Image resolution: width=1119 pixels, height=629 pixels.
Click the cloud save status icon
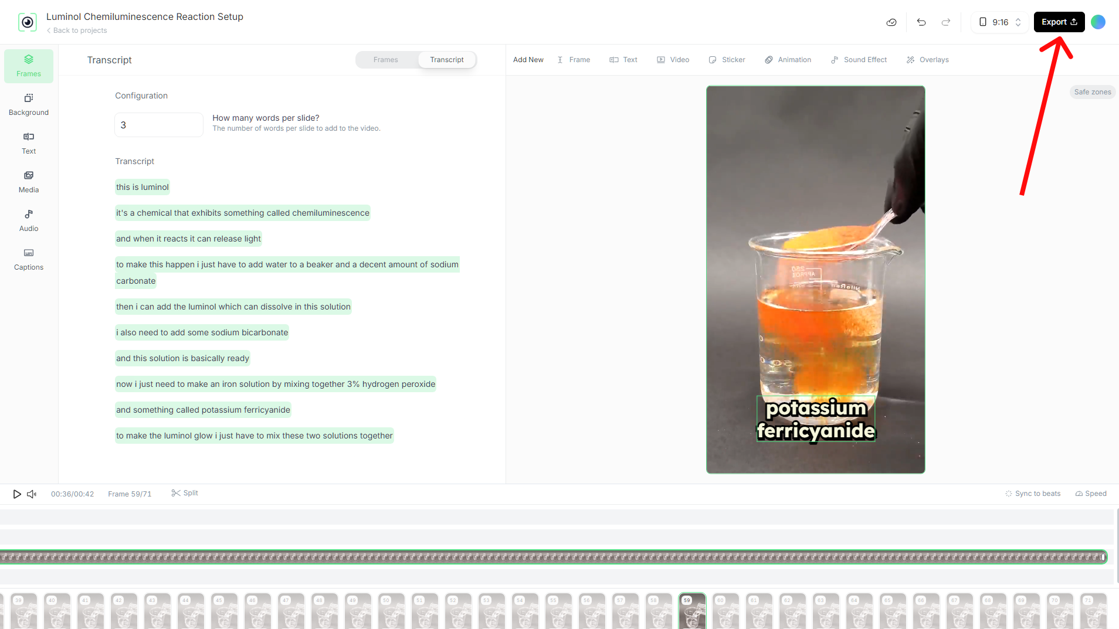891,22
